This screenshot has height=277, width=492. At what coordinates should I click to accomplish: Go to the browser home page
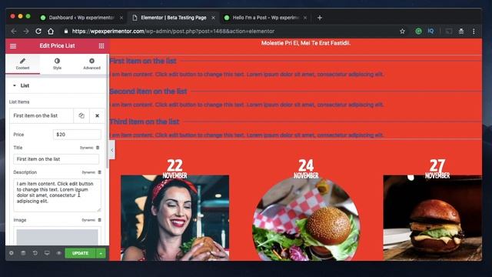[51, 31]
